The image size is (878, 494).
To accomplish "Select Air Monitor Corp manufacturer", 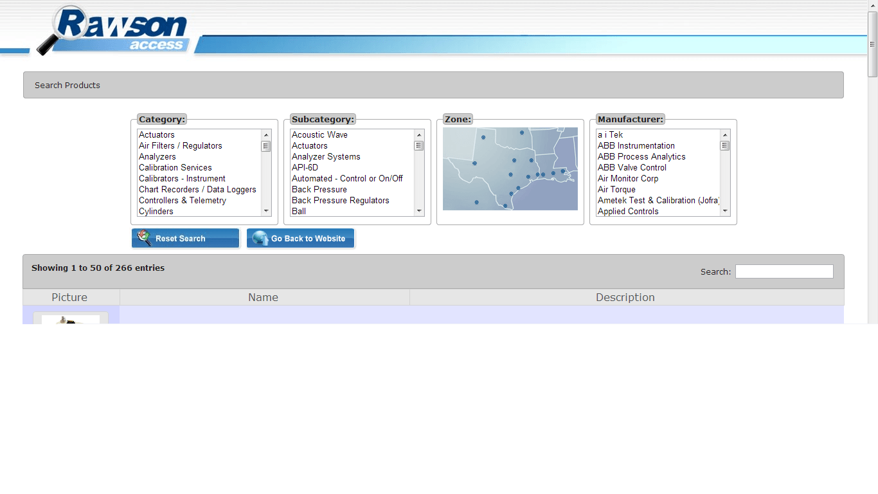I will coord(627,179).
